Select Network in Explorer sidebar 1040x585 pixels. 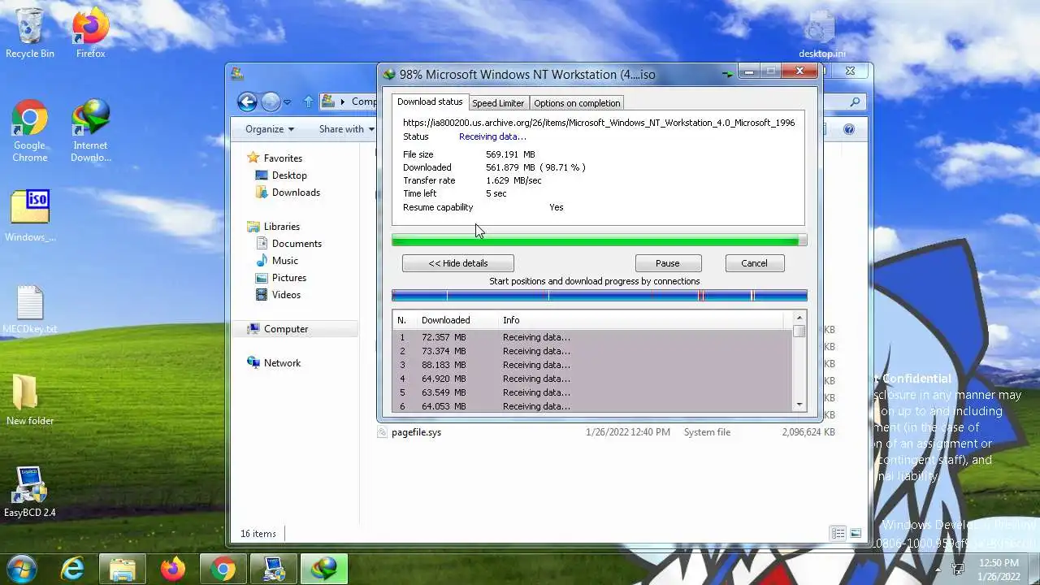[x=274, y=363]
